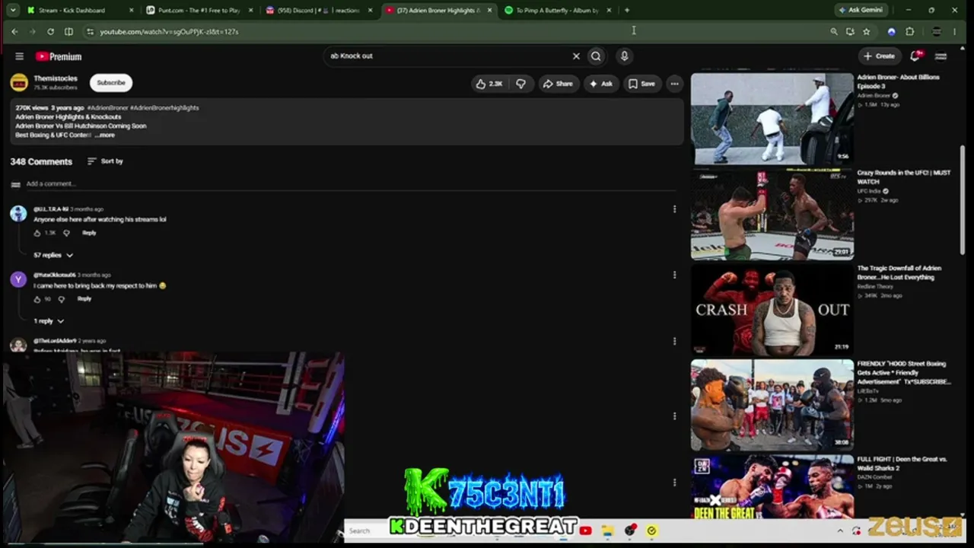Go to YouTube Premium home logo
This screenshot has height=548, width=974.
[58, 56]
